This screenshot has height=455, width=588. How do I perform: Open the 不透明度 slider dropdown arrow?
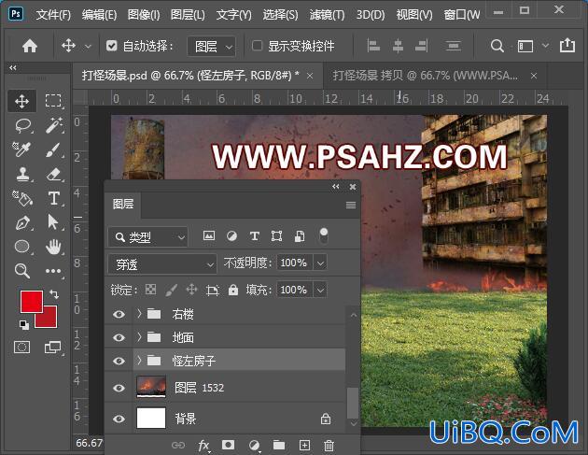point(320,263)
